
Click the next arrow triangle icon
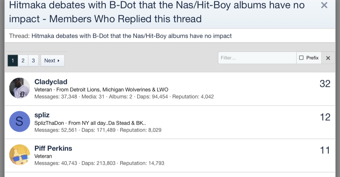tap(58, 61)
